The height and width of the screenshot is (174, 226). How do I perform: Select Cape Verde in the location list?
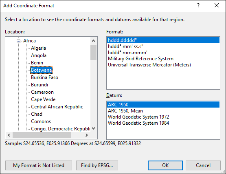(x=43, y=99)
